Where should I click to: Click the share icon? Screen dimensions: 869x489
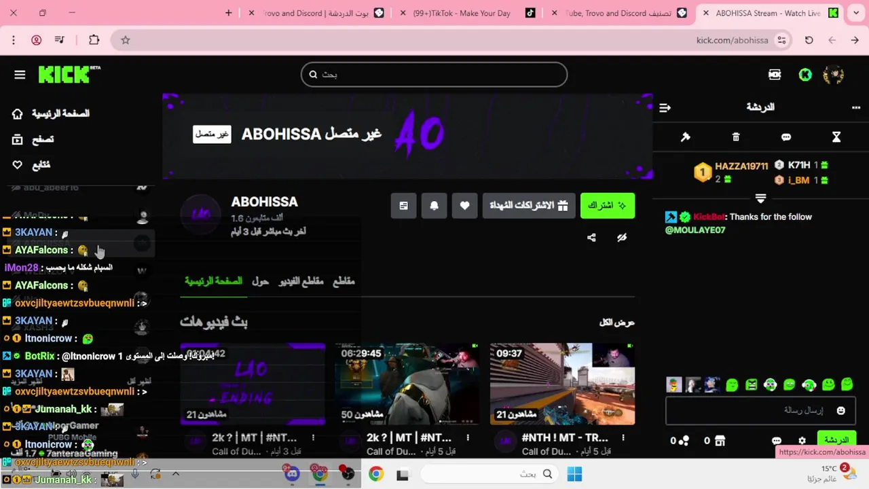[591, 238]
